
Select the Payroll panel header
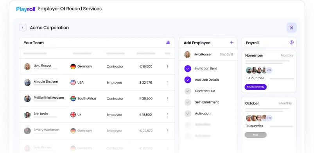click(269, 43)
